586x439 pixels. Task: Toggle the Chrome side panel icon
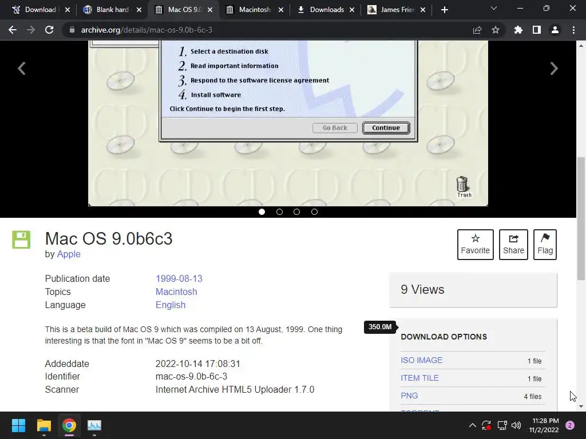pyautogui.click(x=537, y=30)
